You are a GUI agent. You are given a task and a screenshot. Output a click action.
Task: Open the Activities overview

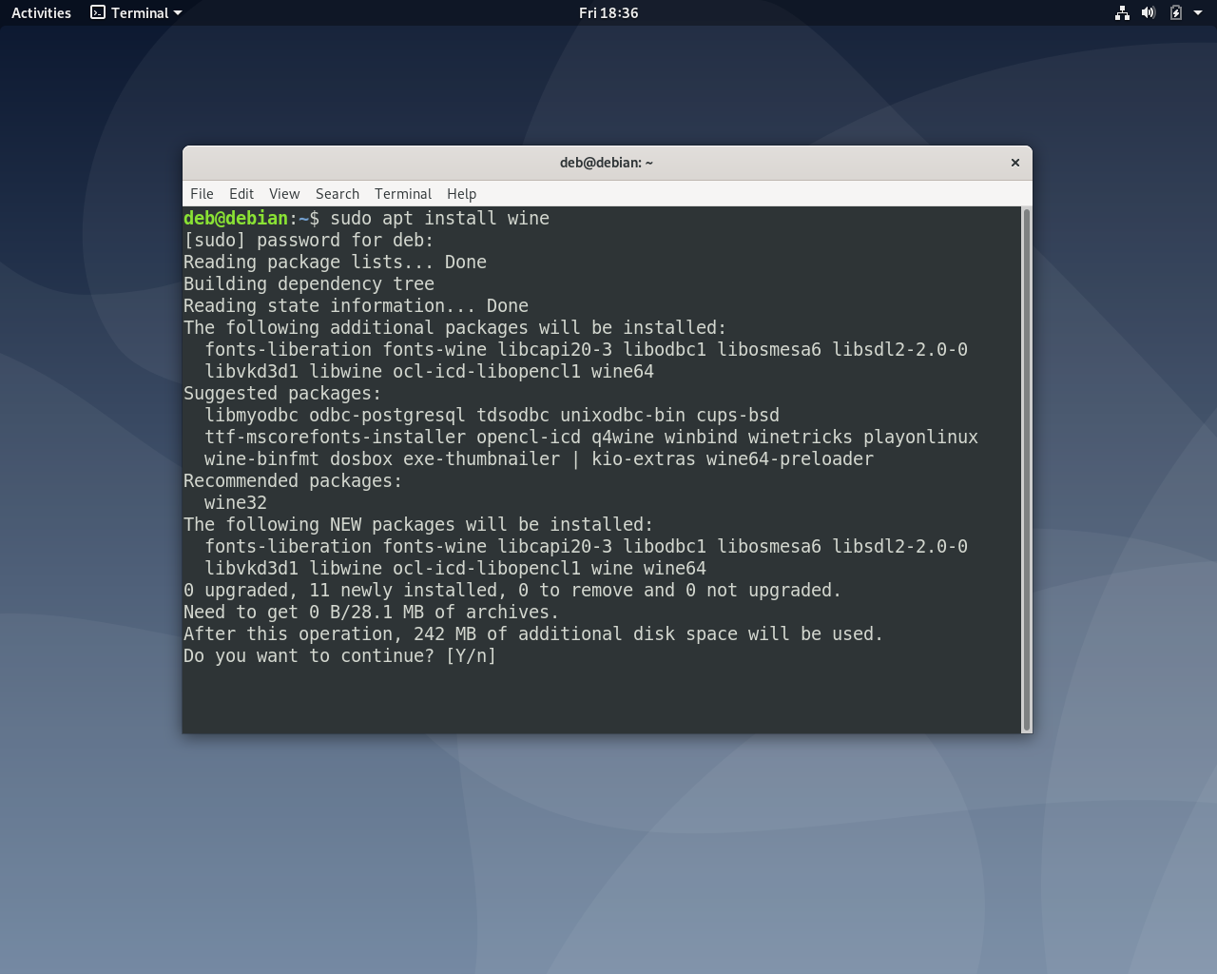41,12
